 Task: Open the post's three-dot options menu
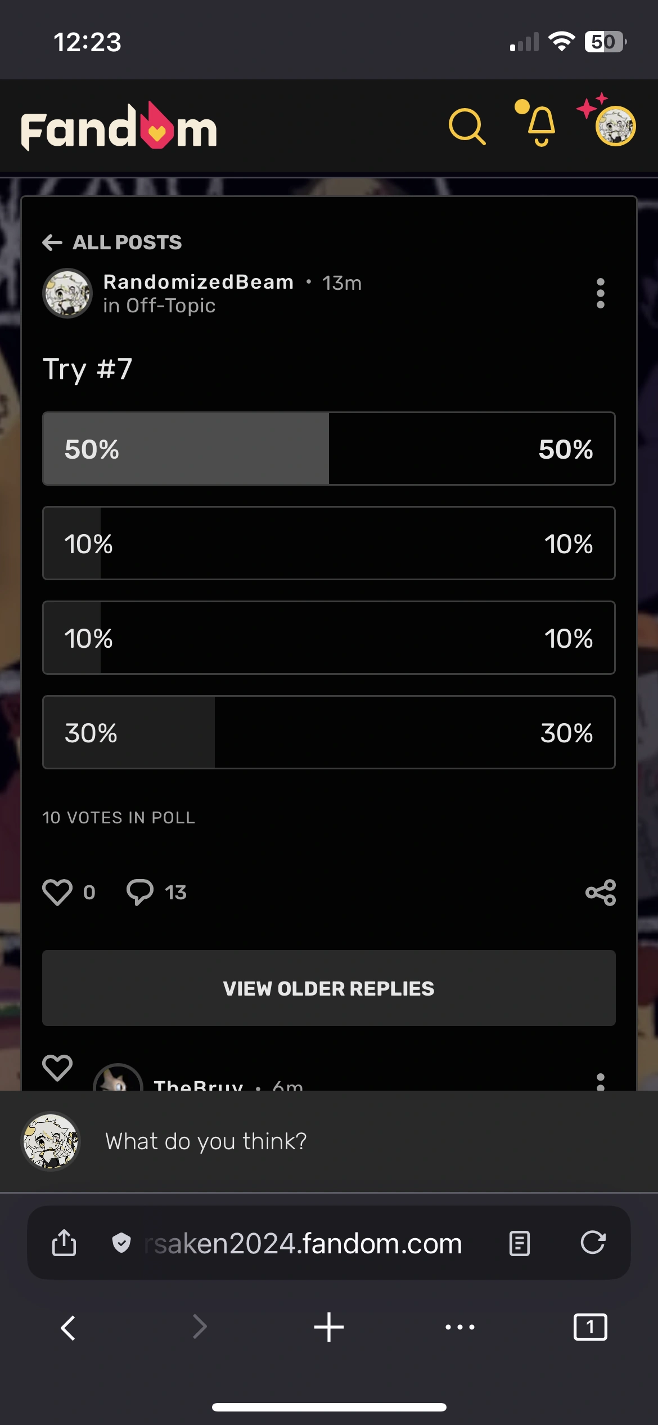pyautogui.click(x=600, y=293)
